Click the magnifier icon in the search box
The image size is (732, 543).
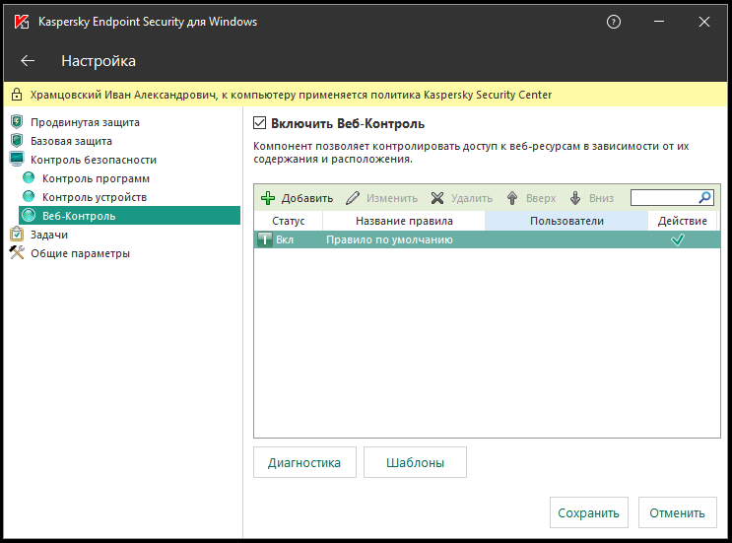point(704,197)
